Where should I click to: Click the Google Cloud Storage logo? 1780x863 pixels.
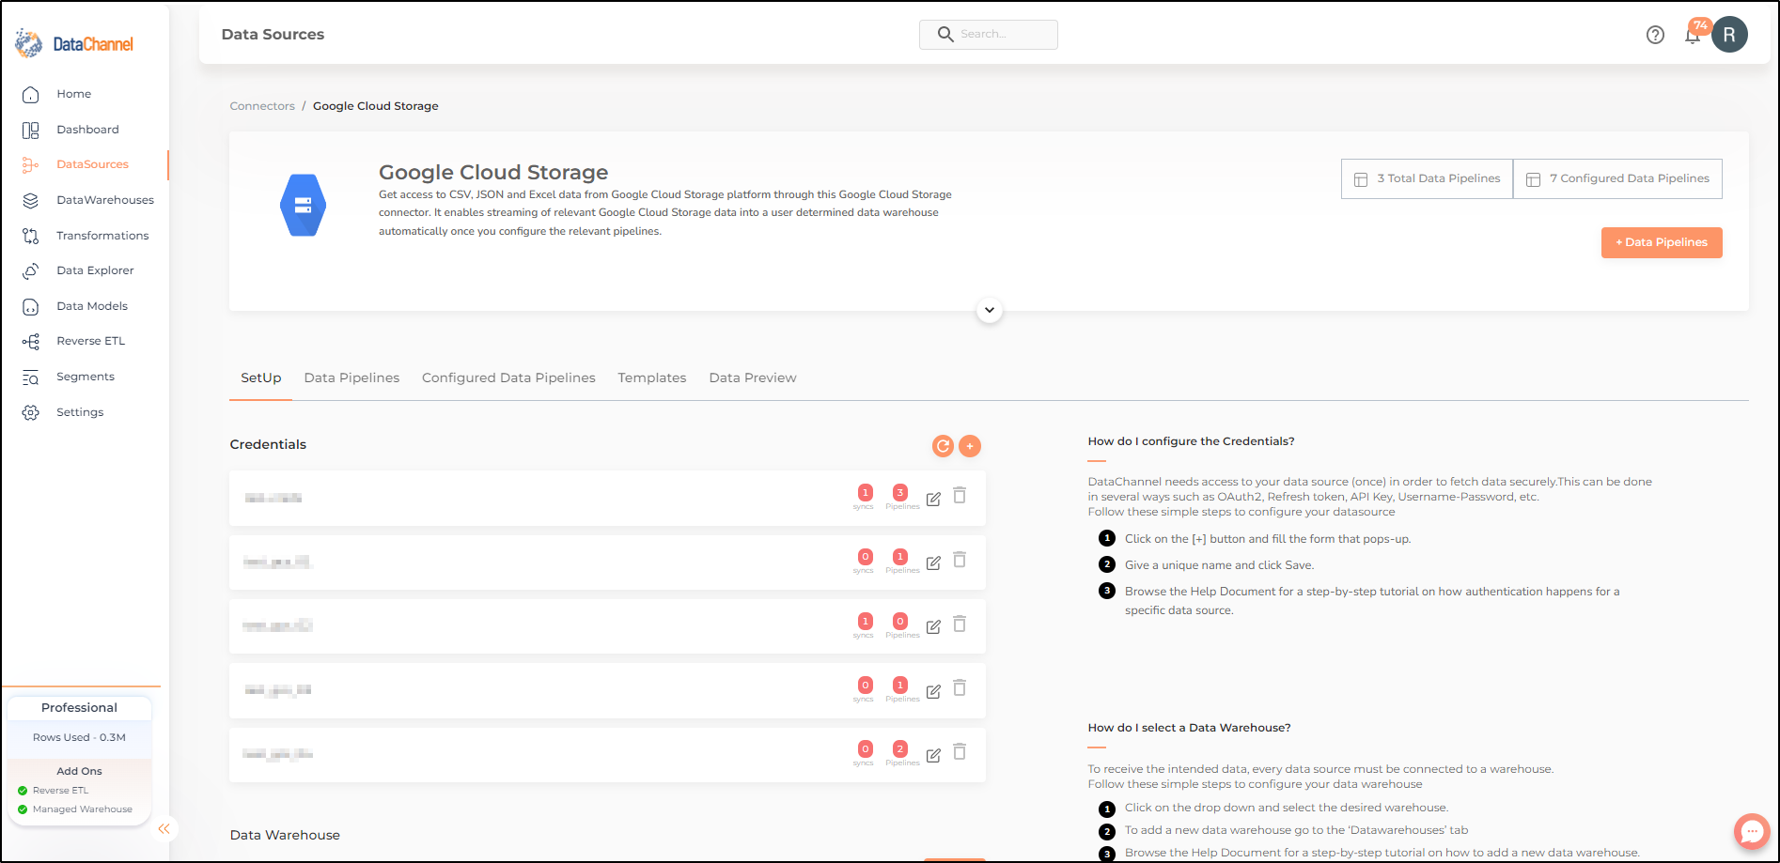[x=303, y=205]
